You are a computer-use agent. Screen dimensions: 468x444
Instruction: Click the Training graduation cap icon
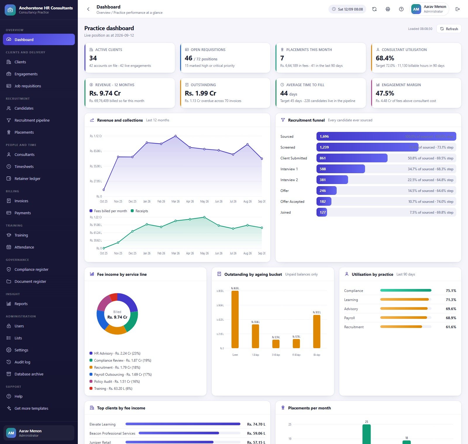click(9, 235)
